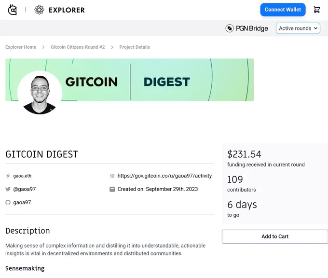This screenshot has width=328, height=278.
Task: Click the lightning bolt icon by gaoa.eth
Action: coord(8,176)
